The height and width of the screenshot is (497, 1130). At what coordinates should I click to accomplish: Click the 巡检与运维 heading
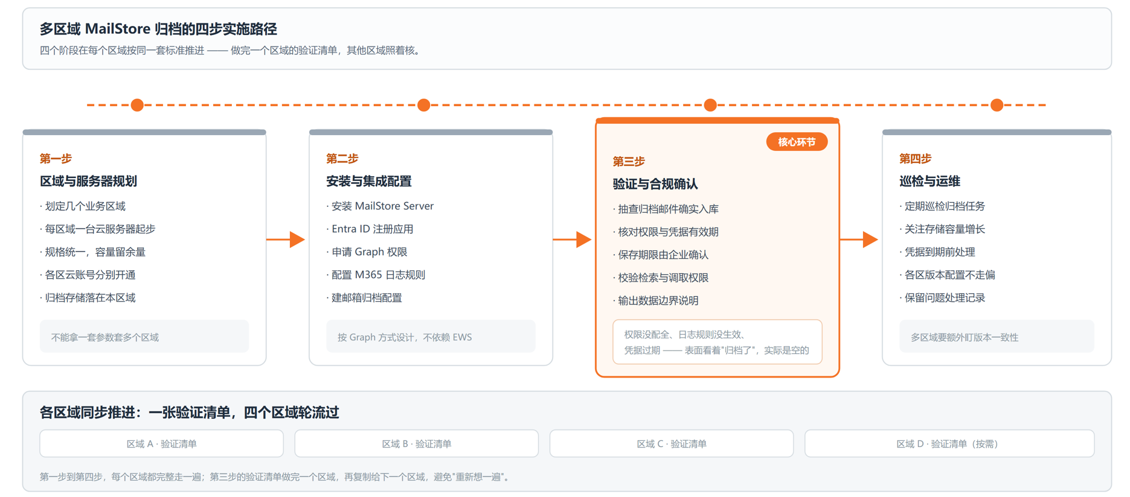tap(929, 181)
